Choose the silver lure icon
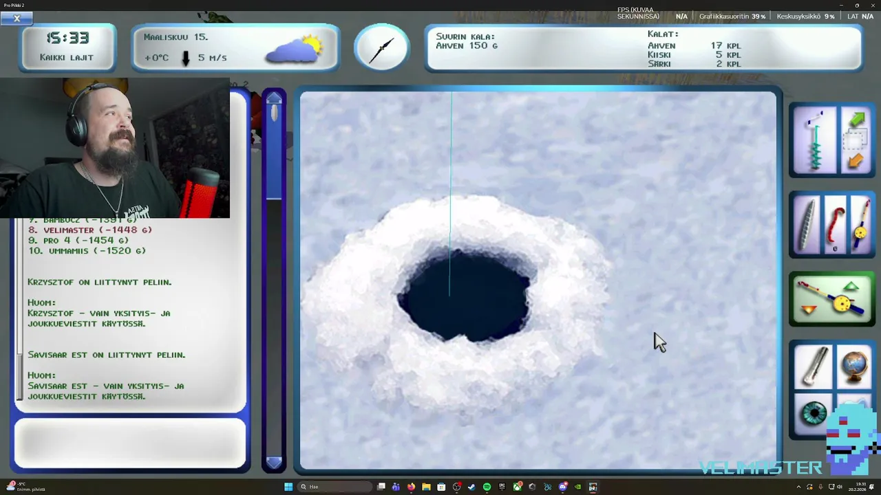This screenshot has width=881, height=495. pos(808,224)
